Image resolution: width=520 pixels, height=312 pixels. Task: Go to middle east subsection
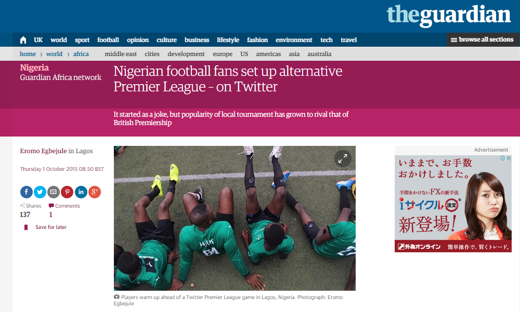(121, 54)
